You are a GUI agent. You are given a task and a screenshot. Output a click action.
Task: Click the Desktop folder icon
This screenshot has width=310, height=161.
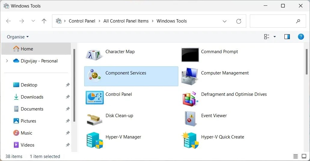point(16,85)
